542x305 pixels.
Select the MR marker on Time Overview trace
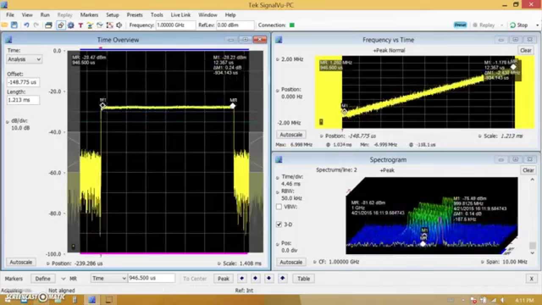[233, 105]
